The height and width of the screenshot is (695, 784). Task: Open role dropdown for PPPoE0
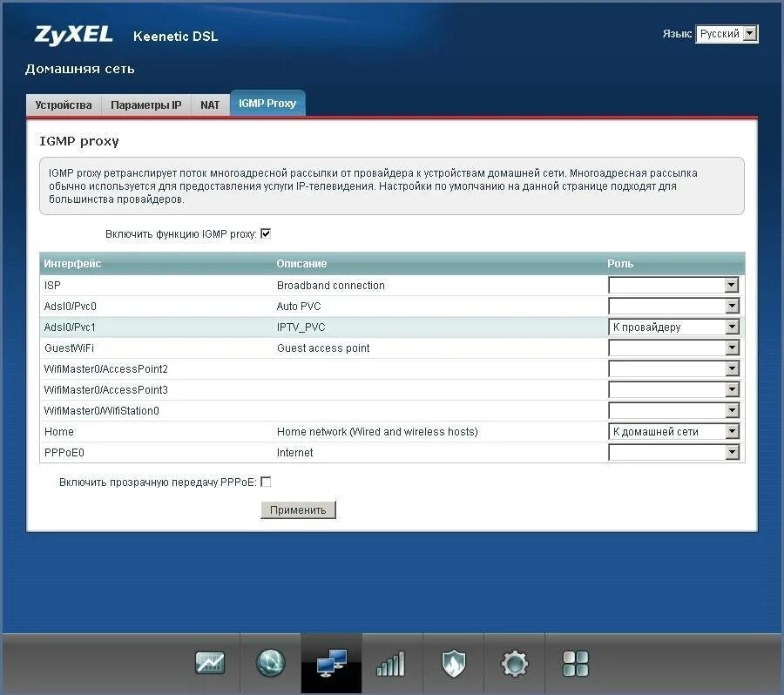coord(673,452)
